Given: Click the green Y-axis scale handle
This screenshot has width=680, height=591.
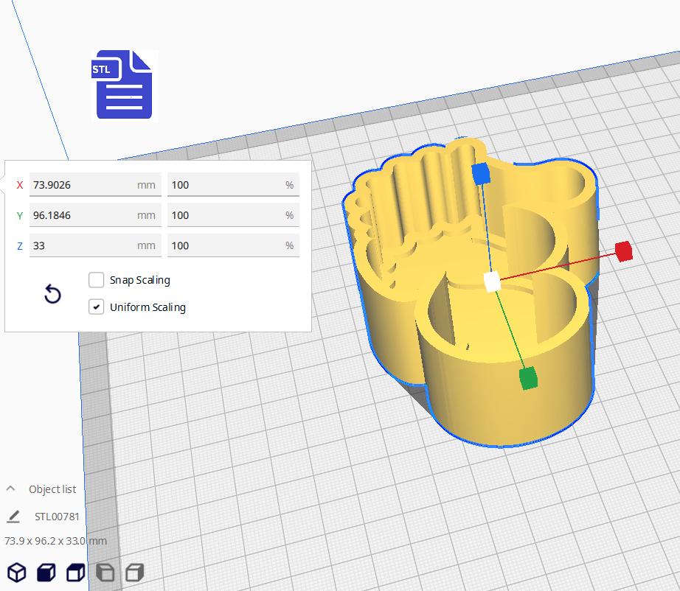Looking at the screenshot, I should pos(528,378).
